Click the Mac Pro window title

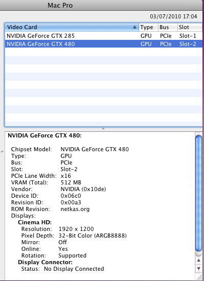pyautogui.click(x=60, y=6)
